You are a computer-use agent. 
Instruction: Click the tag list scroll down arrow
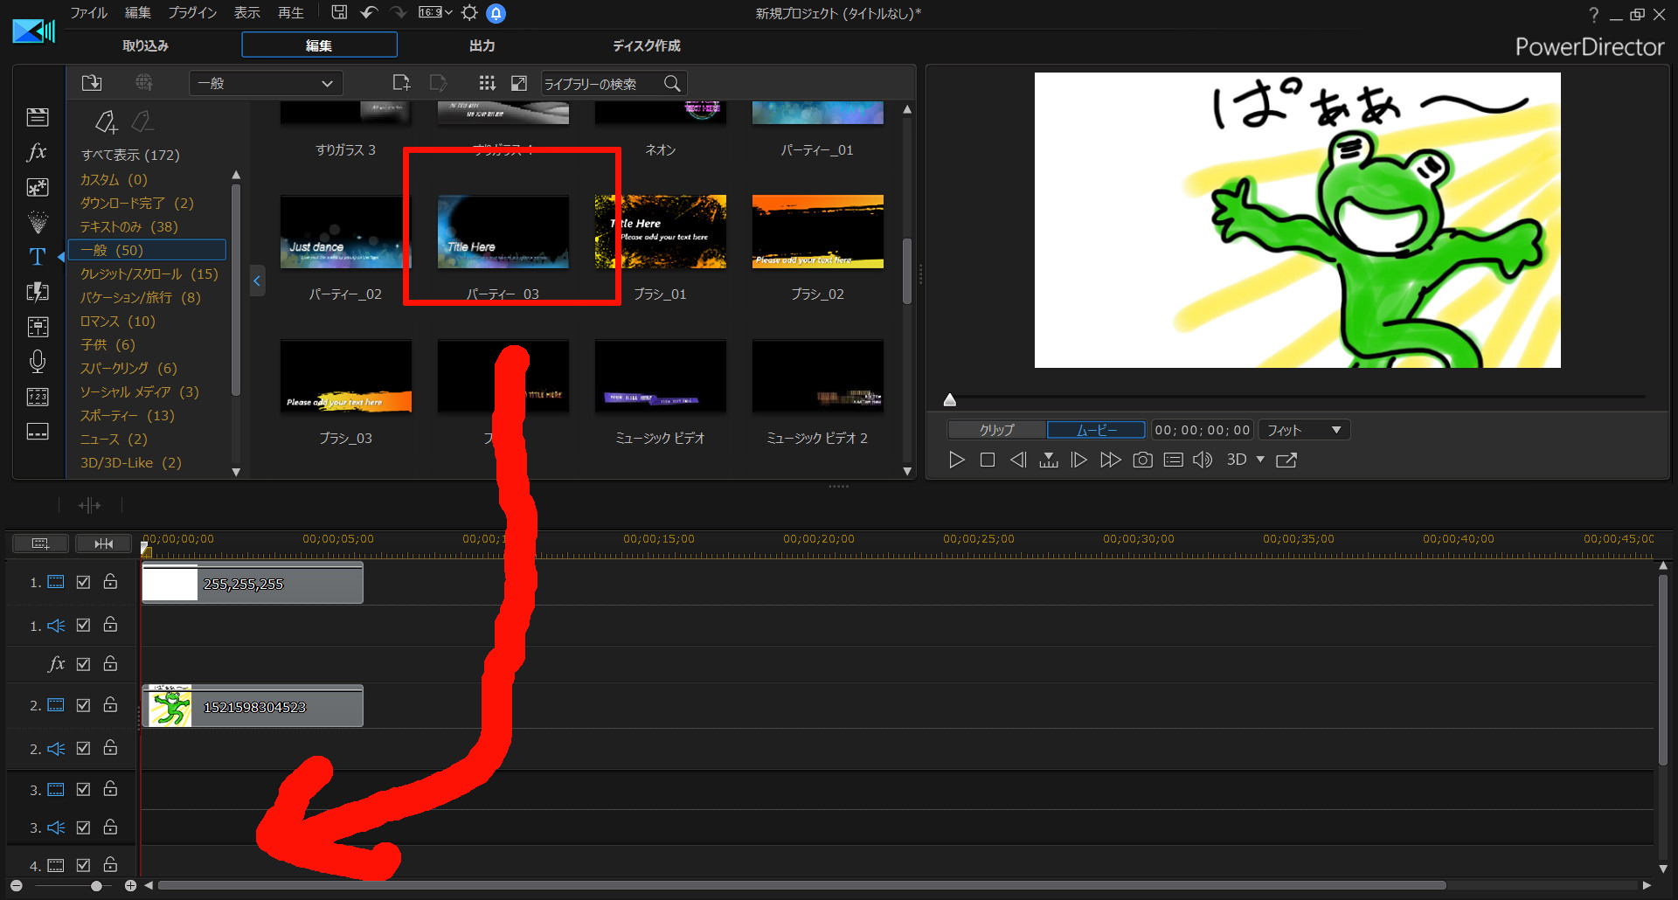point(236,472)
